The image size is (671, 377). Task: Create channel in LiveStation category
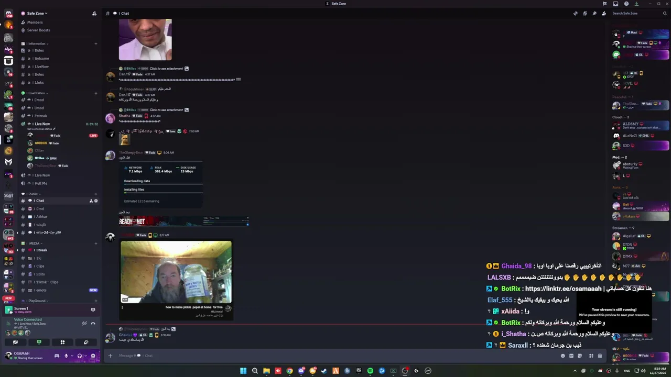click(95, 93)
